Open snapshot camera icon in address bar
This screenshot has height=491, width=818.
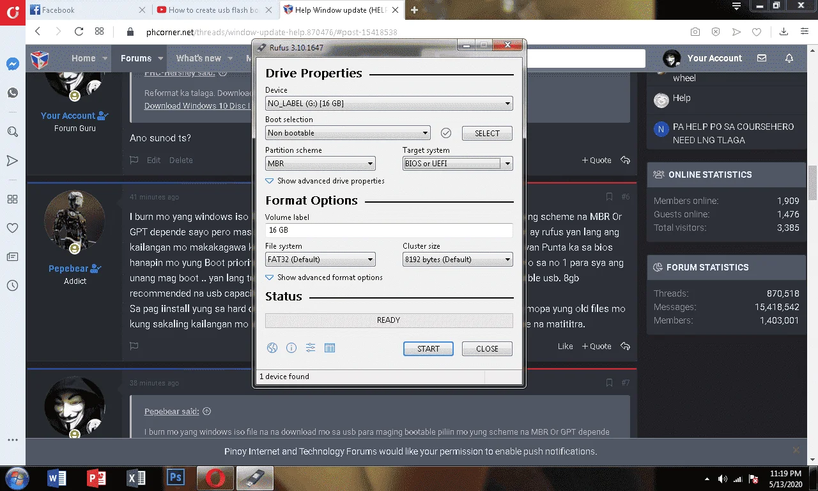[x=695, y=31]
